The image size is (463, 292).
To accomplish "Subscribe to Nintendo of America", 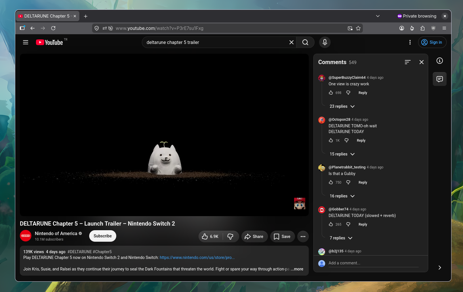I will tap(102, 236).
